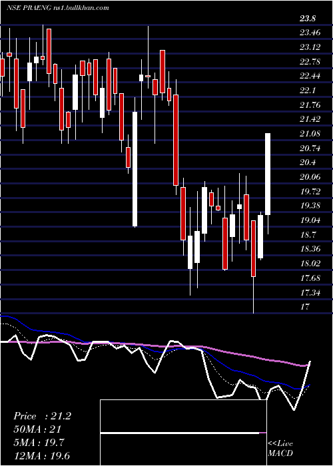
Task: Click the 17.68 price axis label
Action: [x=310, y=279]
